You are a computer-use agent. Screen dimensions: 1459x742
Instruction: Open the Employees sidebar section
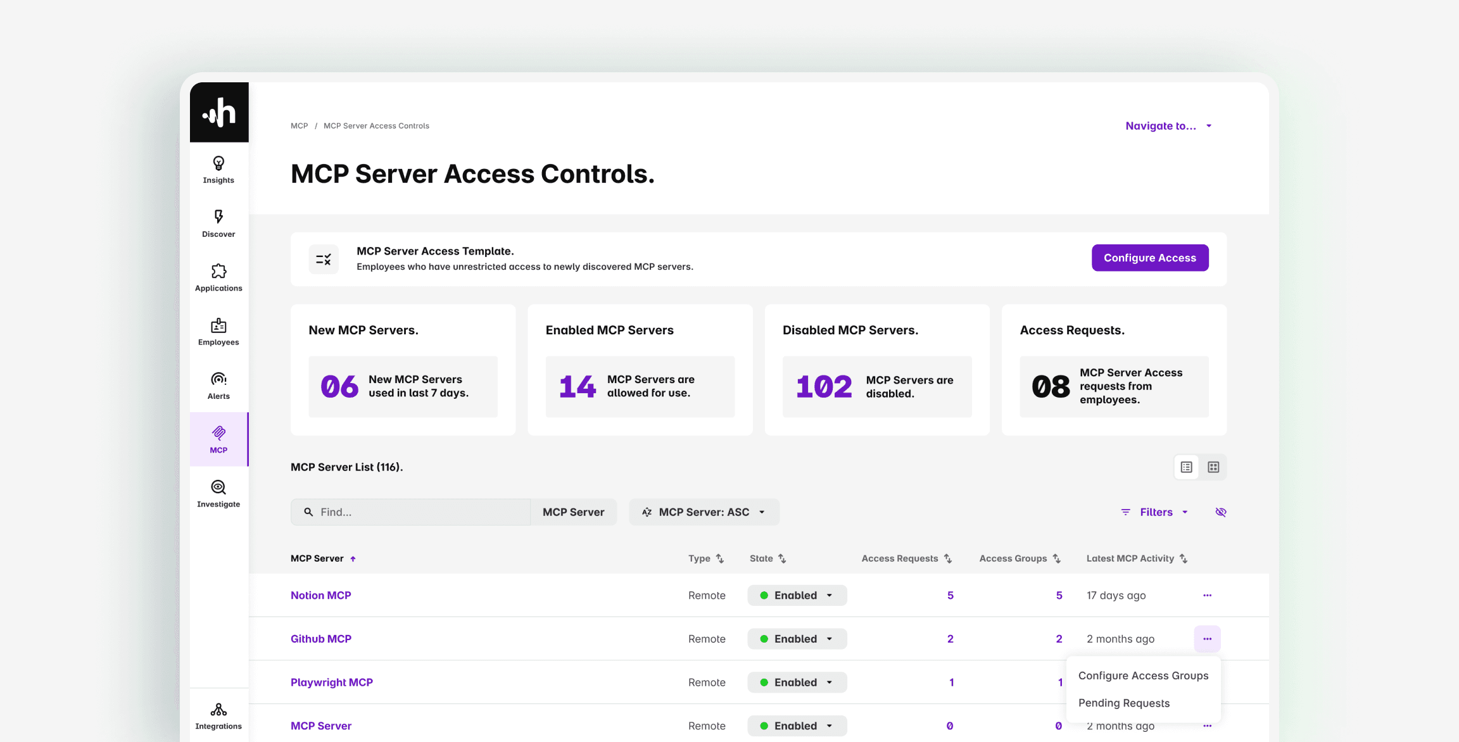click(218, 332)
